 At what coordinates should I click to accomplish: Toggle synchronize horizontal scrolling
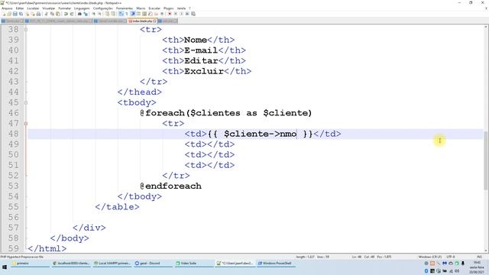pyautogui.click(x=112, y=14)
